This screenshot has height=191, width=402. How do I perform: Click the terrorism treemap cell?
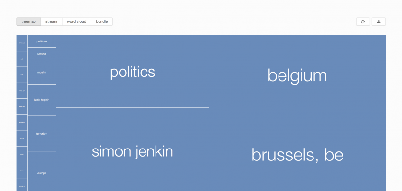[x=42, y=134]
